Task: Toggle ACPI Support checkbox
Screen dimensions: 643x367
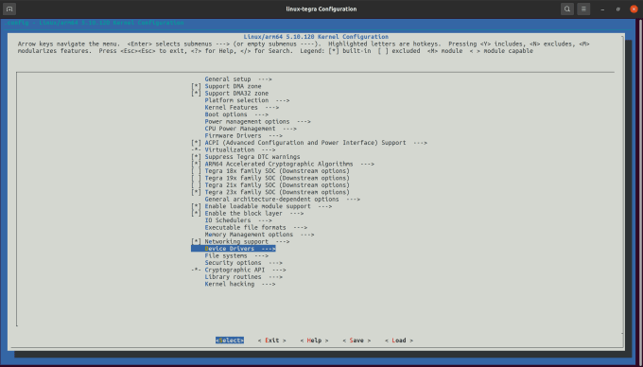Action: point(197,143)
